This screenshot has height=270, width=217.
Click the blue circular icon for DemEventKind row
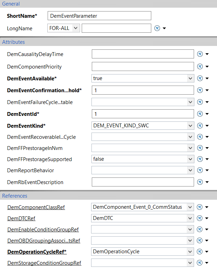coord(200,126)
